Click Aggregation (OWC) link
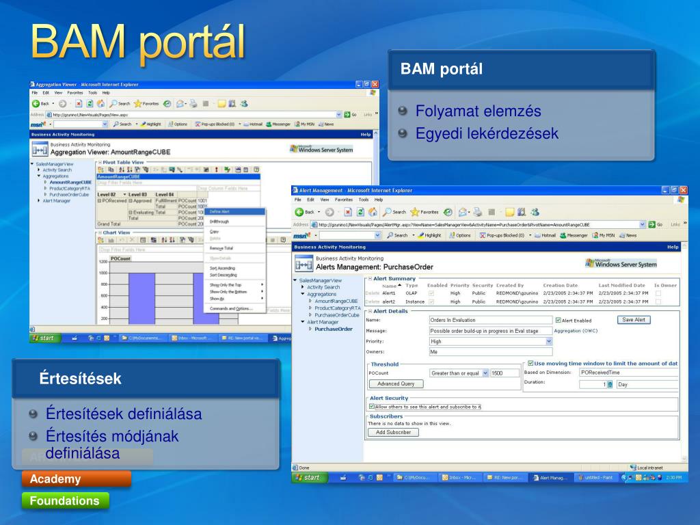 [x=576, y=331]
